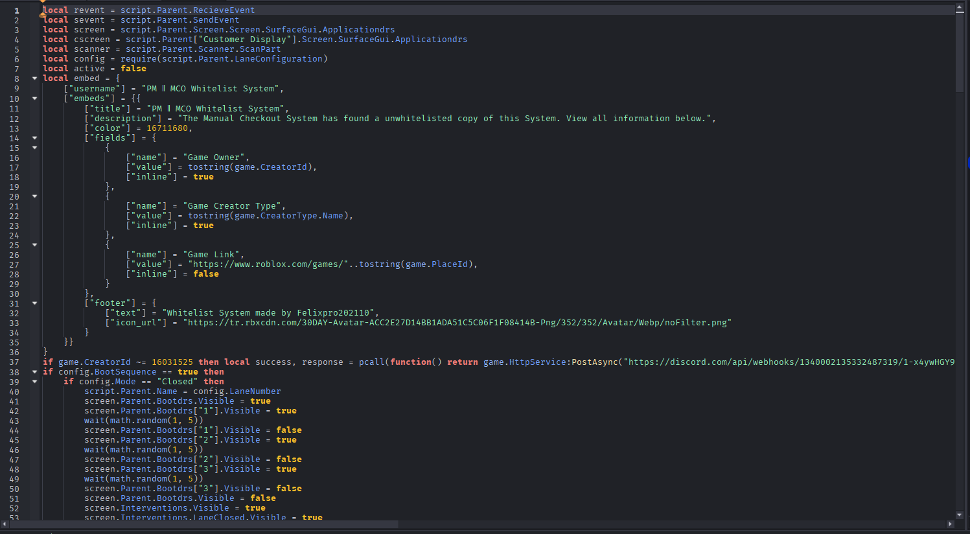The height and width of the screenshot is (534, 970).
Task: Click line number 1 in the gutter
Action: 17,10
